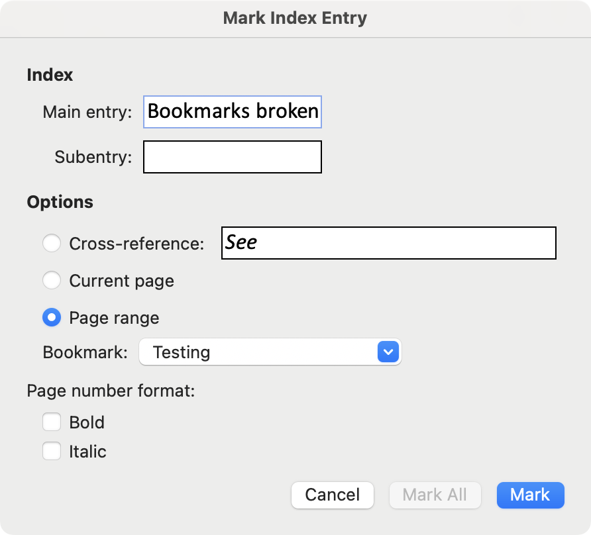Click the disabled Mark All button

(x=435, y=495)
